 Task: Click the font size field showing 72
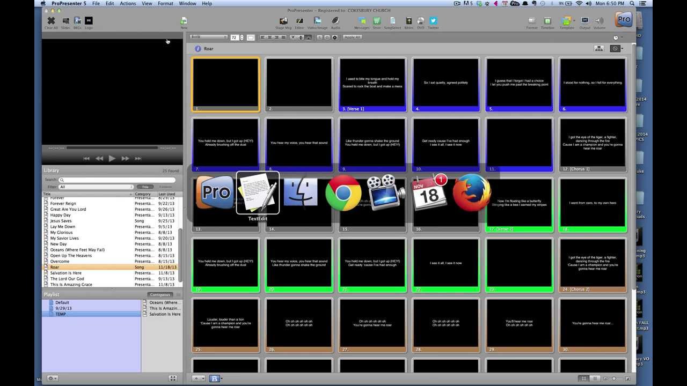tap(234, 38)
